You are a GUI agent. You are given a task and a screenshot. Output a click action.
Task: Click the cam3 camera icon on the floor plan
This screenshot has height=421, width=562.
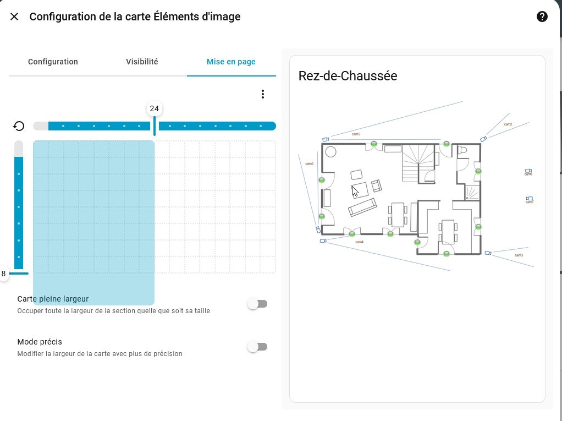click(488, 253)
